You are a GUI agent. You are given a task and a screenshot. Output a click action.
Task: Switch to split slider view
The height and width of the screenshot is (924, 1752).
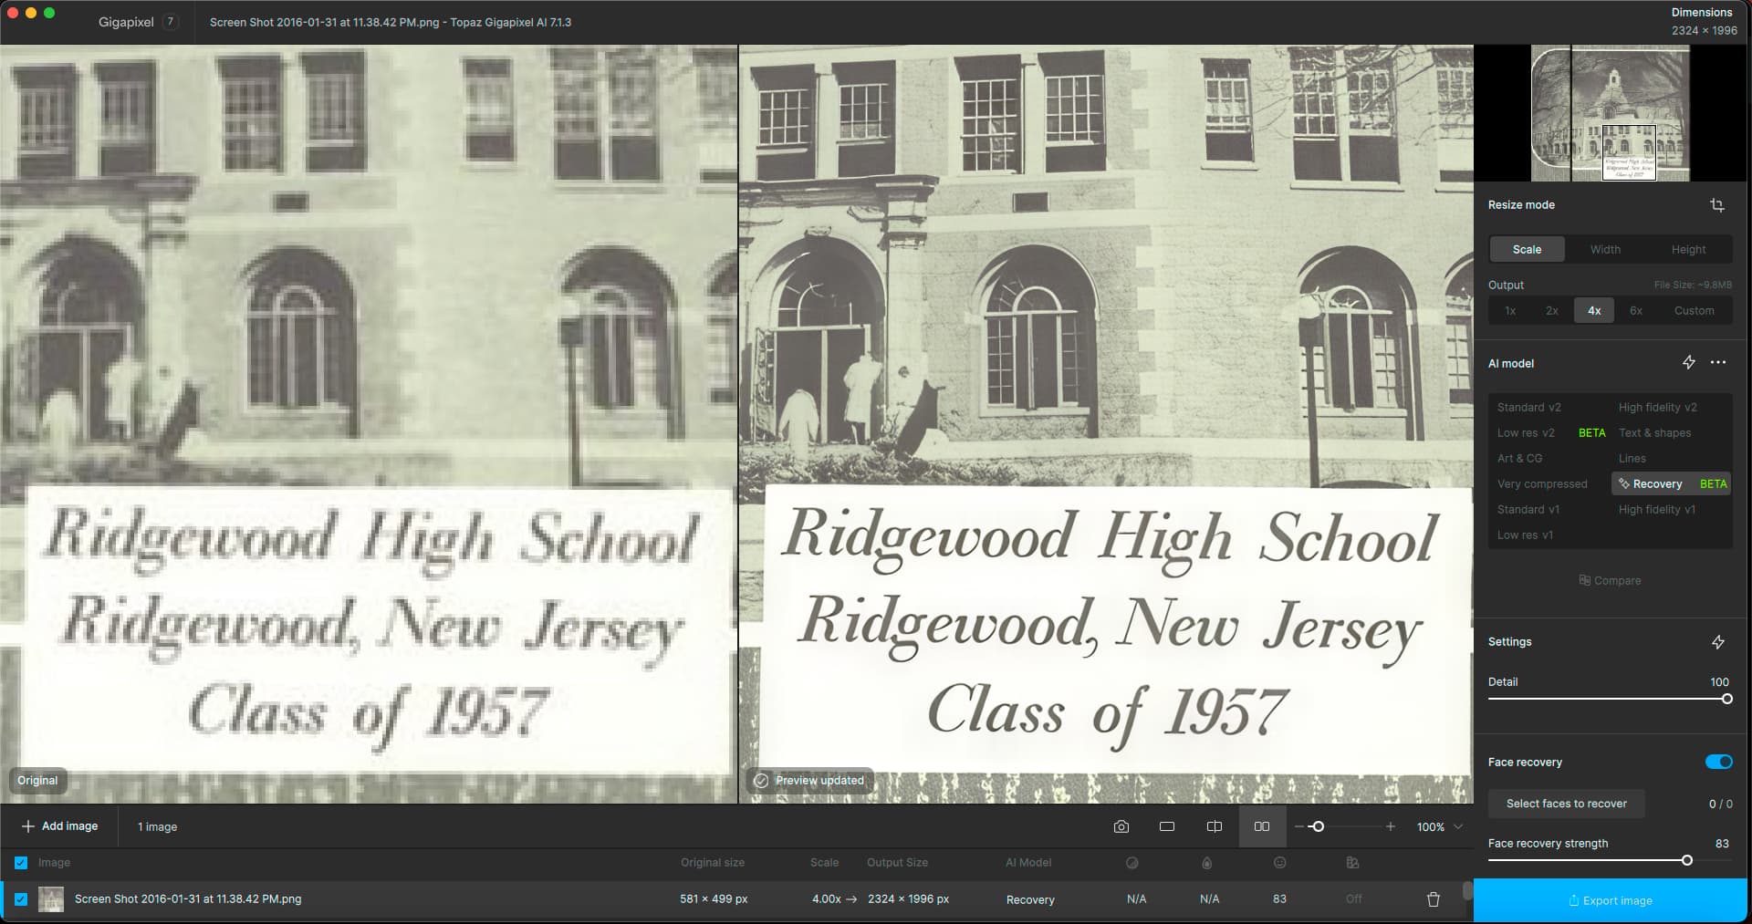[x=1215, y=826]
